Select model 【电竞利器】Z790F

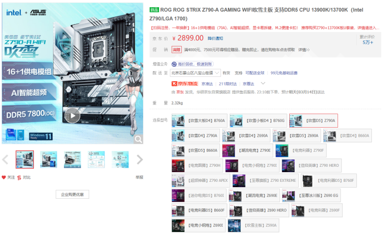point(301,150)
